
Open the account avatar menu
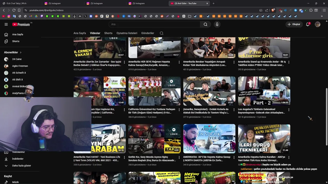(317, 24)
